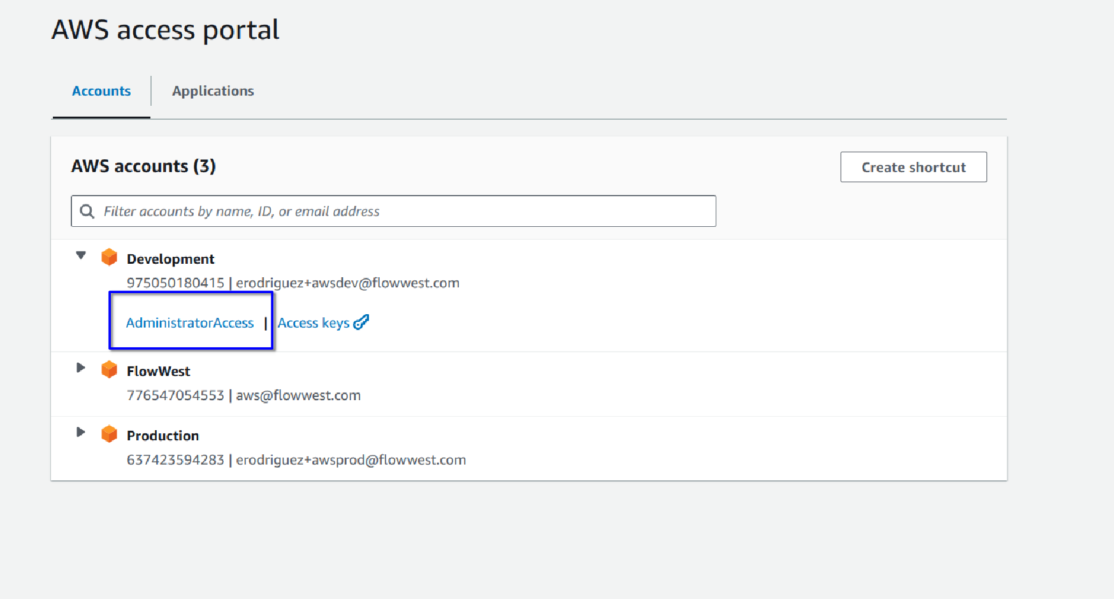Click the Development account cube icon
Image resolution: width=1114 pixels, height=599 pixels.
click(x=110, y=257)
